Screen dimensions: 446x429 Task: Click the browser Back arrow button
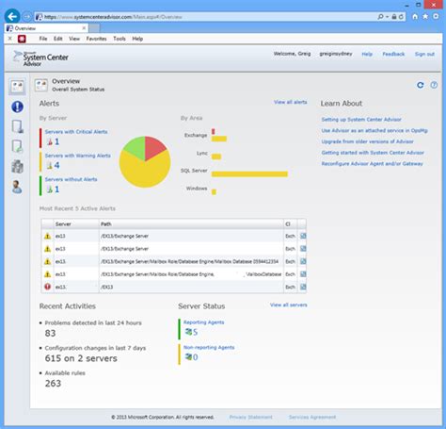[x=12, y=16]
